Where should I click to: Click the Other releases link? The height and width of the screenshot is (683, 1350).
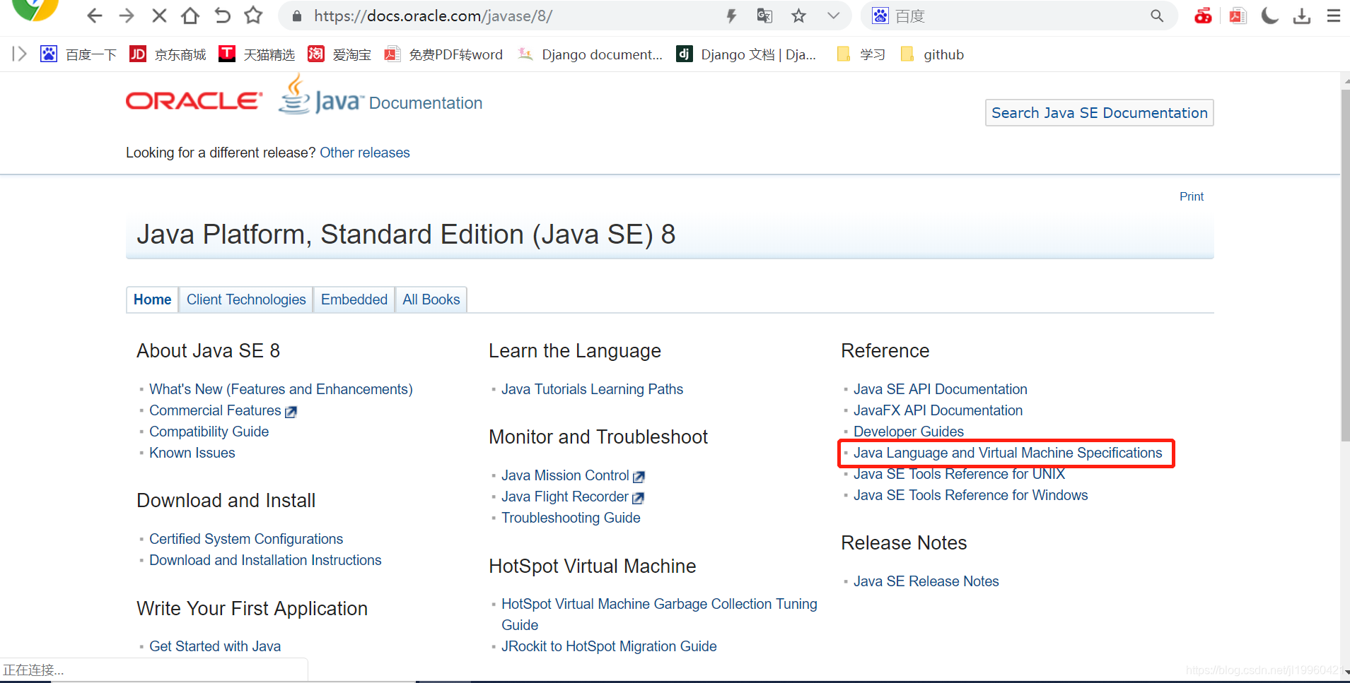(365, 153)
